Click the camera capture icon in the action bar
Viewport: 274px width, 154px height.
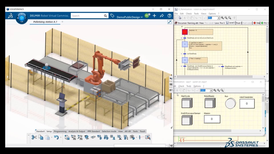click(132, 137)
